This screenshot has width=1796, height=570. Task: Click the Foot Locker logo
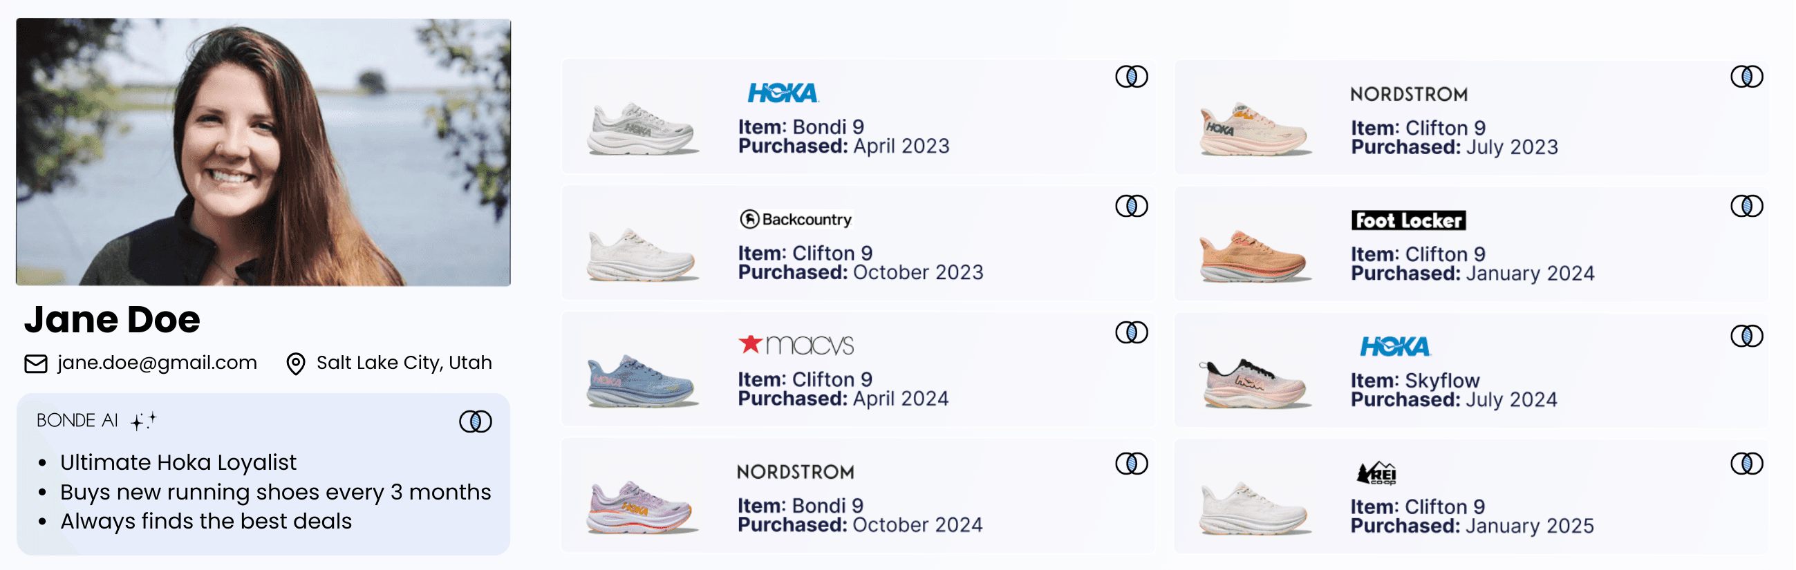click(1407, 220)
